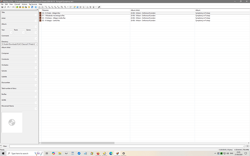Open the Convert menu
This screenshot has height=156, width=250.
[x=17, y=4]
